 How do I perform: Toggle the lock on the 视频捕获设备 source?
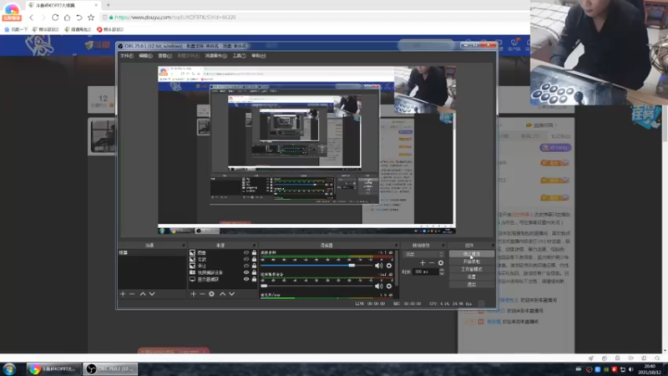[255, 272]
